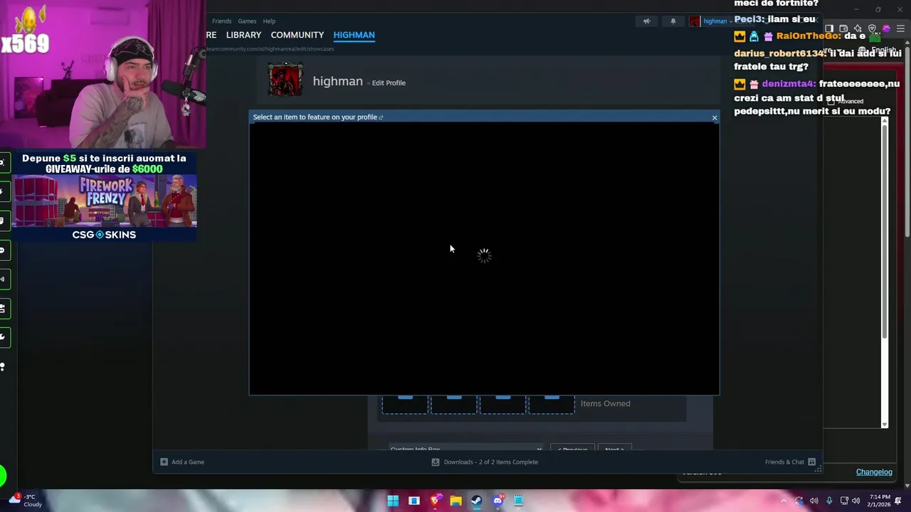The width and height of the screenshot is (911, 512).
Task: Click the Steam profile URL bar
Action: (x=270, y=49)
